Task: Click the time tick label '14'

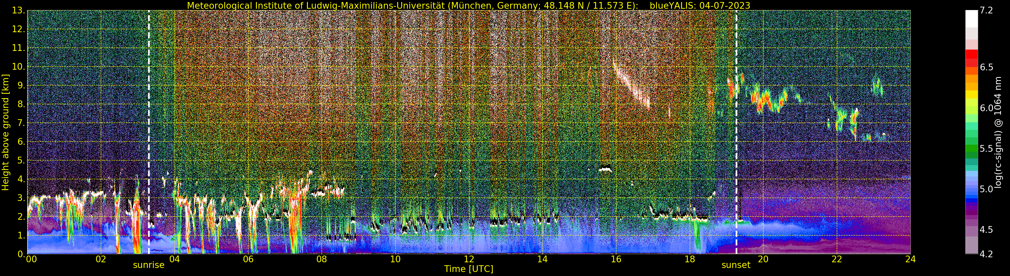Action: click(542, 259)
